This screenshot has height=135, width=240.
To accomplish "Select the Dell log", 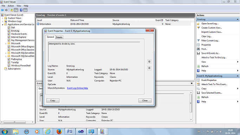I will (13, 27).
